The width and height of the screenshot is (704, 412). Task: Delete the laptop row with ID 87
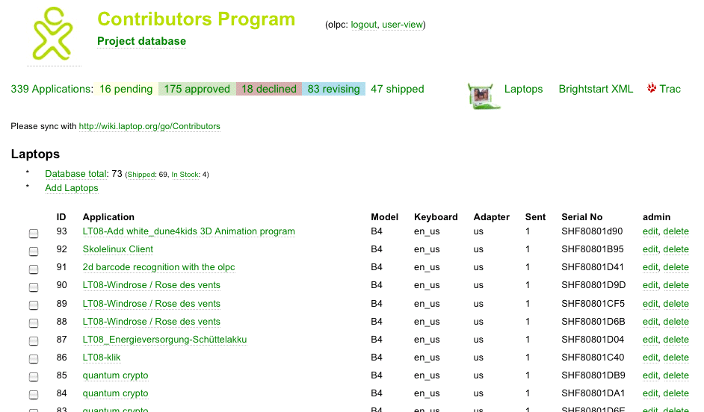pos(676,340)
